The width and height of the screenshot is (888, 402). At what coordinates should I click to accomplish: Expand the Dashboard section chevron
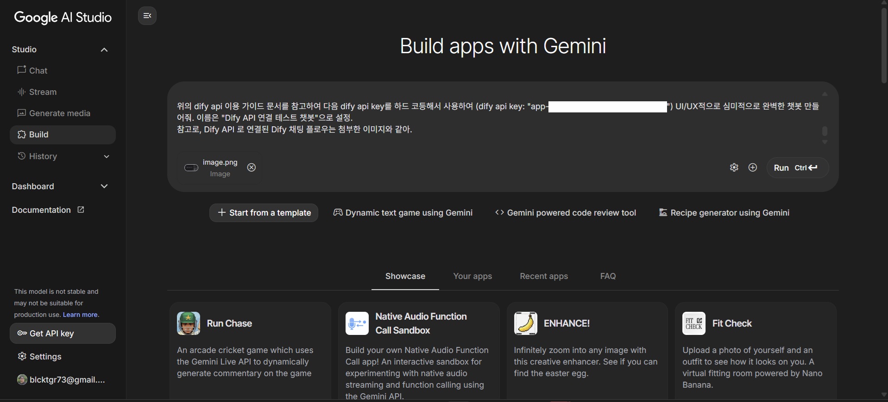pos(104,186)
